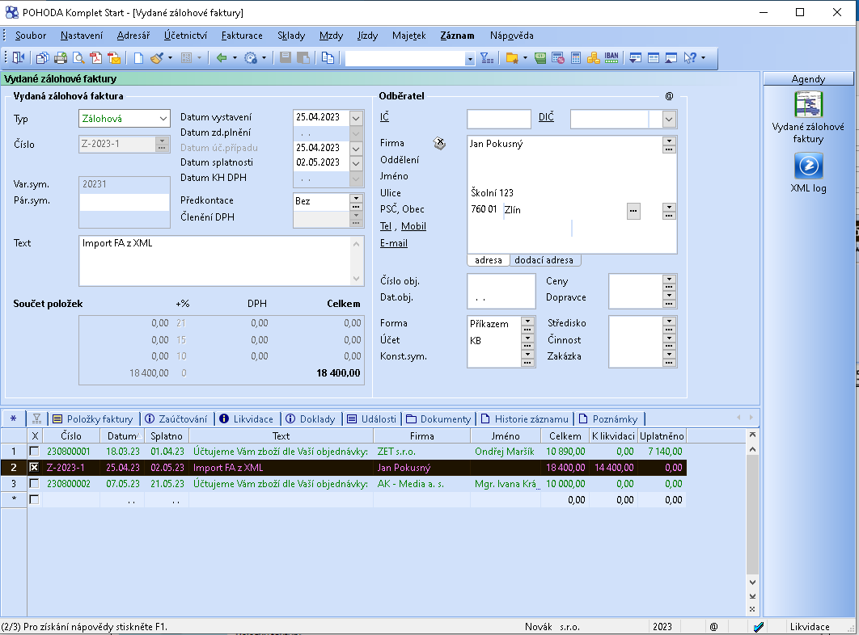Switch to the Položky faktury tab
The height and width of the screenshot is (635, 859).
(x=94, y=419)
